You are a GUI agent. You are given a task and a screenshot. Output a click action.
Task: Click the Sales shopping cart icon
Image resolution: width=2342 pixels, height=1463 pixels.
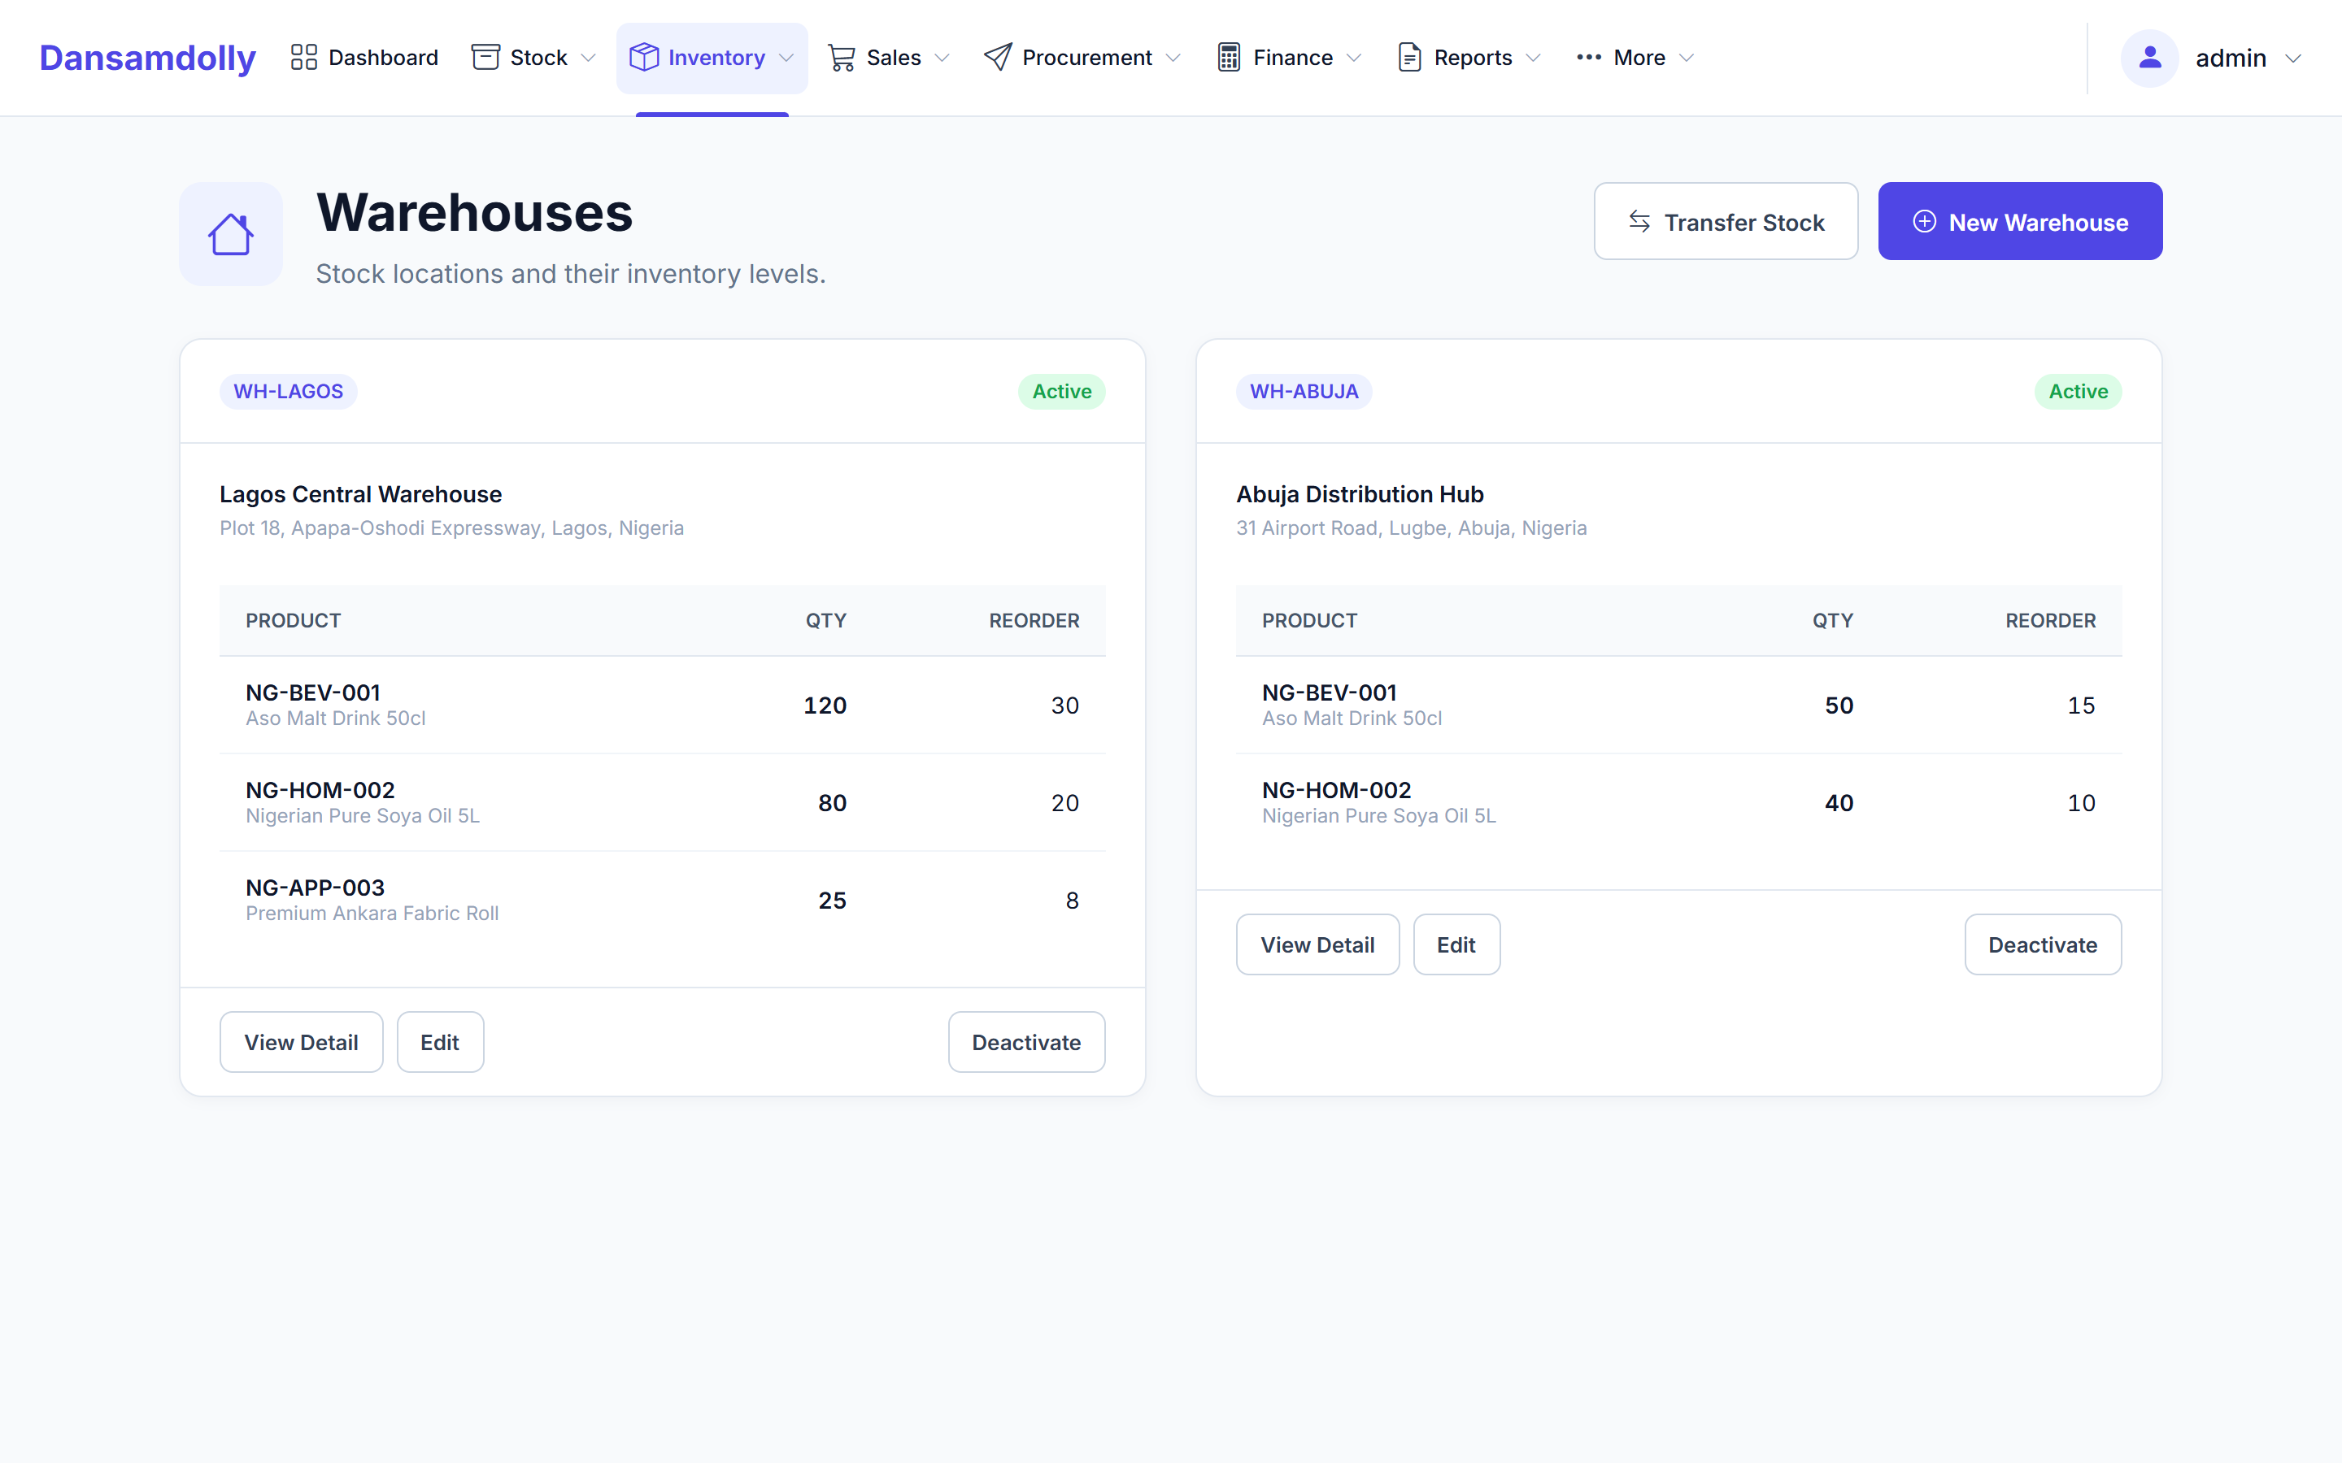tap(842, 57)
